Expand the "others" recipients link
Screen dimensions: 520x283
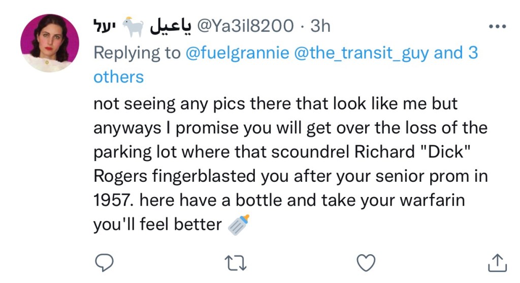pyautogui.click(x=118, y=77)
